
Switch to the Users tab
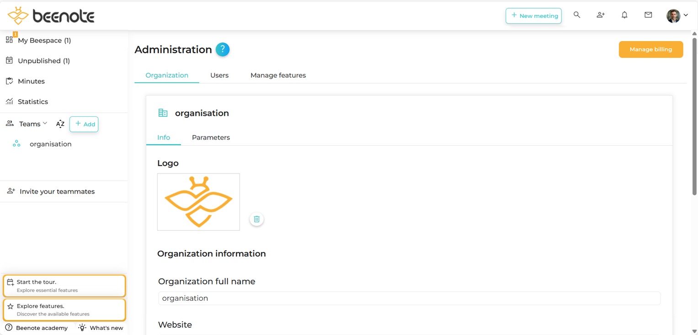[219, 75]
